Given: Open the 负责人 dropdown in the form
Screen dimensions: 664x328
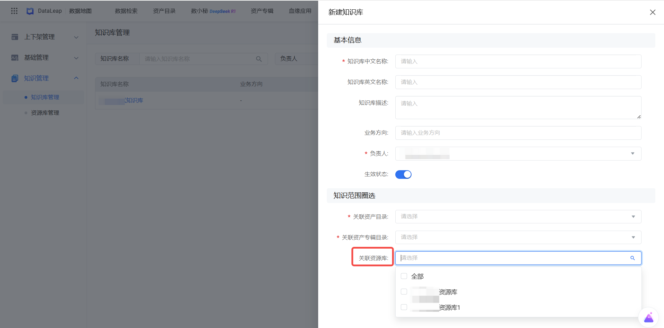Looking at the screenshot, I should coord(518,154).
